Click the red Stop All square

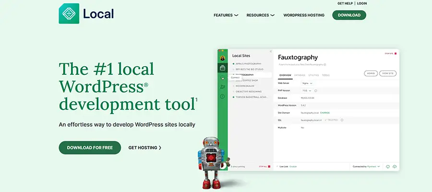coord(269,167)
